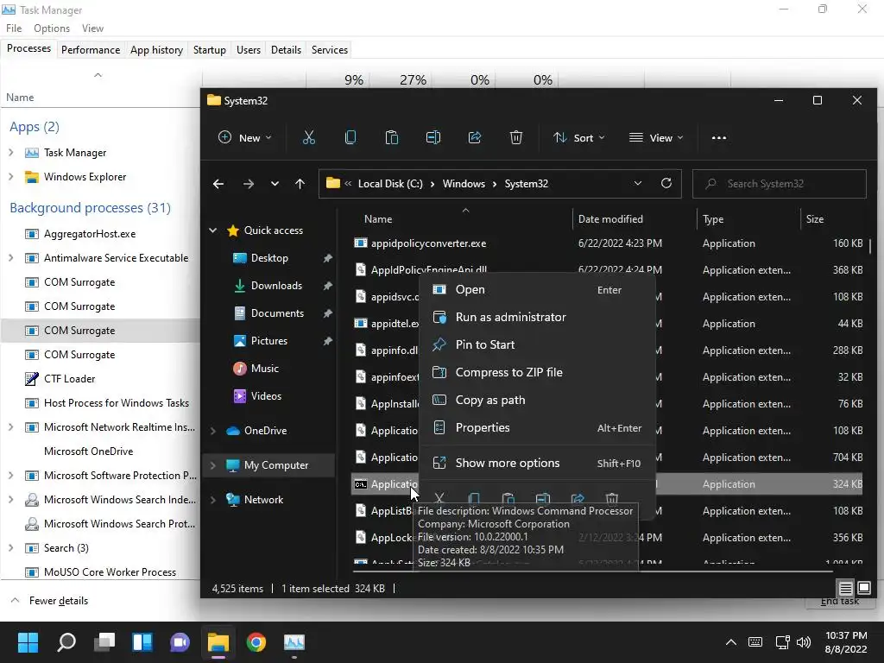The image size is (884, 663).
Task: Go back with the left arrow
Action: click(x=218, y=184)
